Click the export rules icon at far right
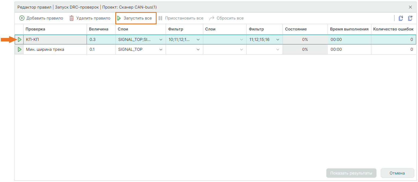The image size is (418, 182). (x=410, y=18)
